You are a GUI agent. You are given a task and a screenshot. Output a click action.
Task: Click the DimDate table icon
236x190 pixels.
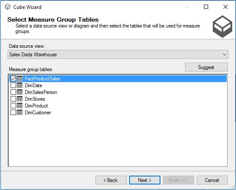(19, 85)
